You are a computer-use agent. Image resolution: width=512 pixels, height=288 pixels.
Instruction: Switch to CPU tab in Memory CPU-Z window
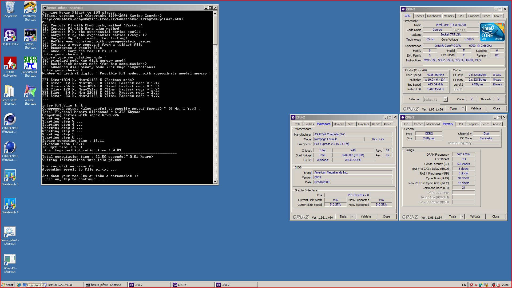407,124
